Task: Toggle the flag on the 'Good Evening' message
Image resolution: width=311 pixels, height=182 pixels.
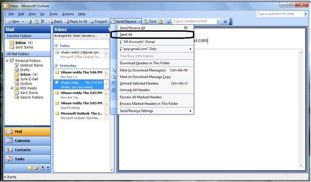Action: (106, 105)
